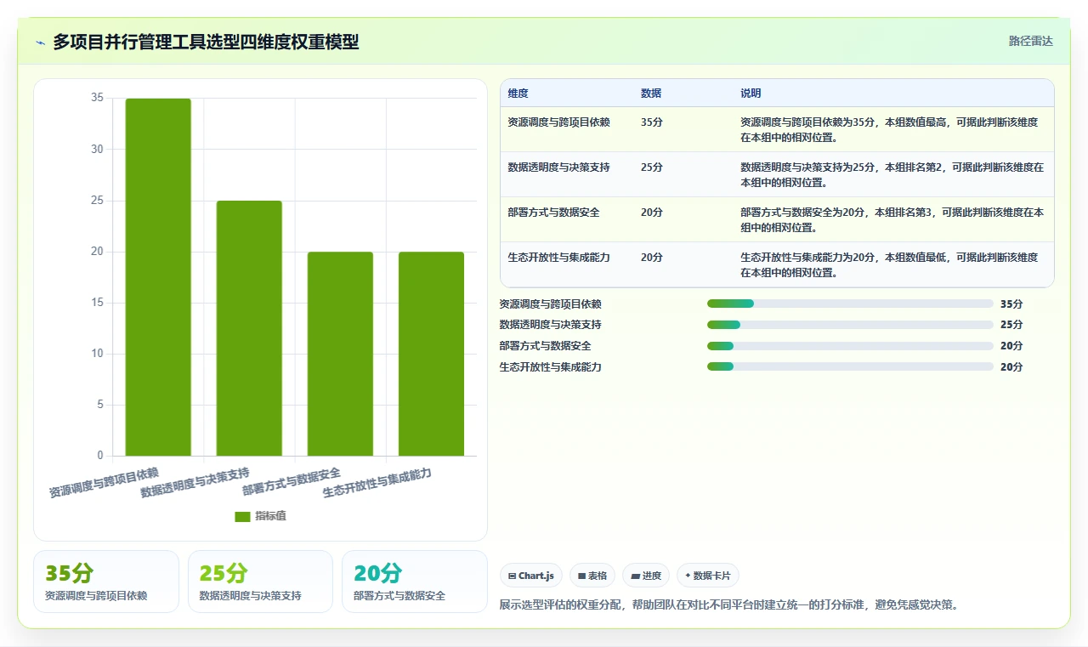Click the x-axis label 生态开放性与集成能力
1088x647 pixels.
click(x=377, y=482)
